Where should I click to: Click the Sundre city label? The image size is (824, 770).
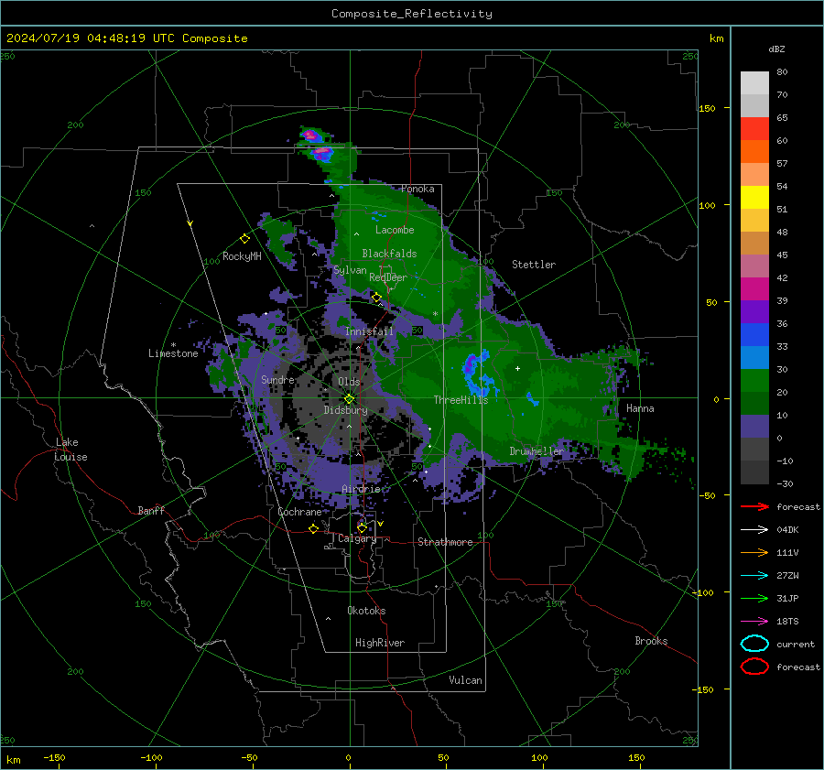(x=277, y=379)
